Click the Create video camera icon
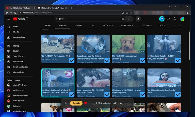Image resolution: width=195 pixels, height=117 pixels. coord(168,19)
